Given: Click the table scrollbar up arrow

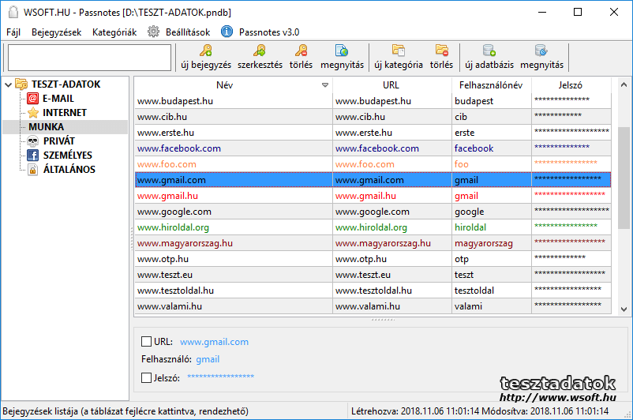Looking at the screenshot, I should pos(624,84).
